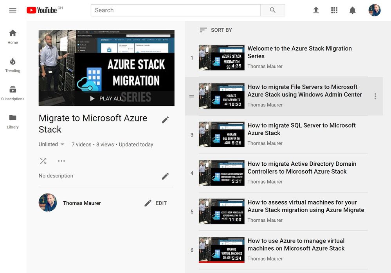Click the 10:22 File Servers thumbnail
Screen dimensions: 391x273
[222, 96]
